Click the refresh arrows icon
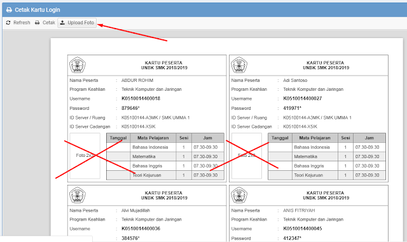The width and height of the screenshot is (407, 242). pyautogui.click(x=8, y=23)
